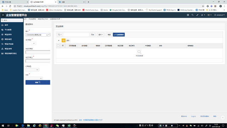Screen dimensions: 227x128
Task: Click the grid toolbar search text box
Action: (76, 35)
